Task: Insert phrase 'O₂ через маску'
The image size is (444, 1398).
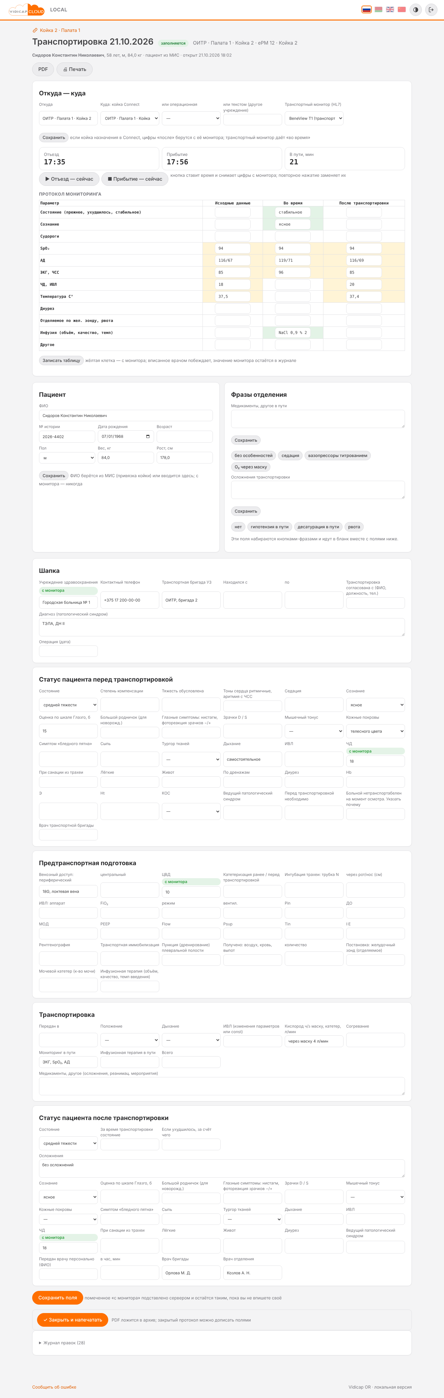Action: pos(251,467)
